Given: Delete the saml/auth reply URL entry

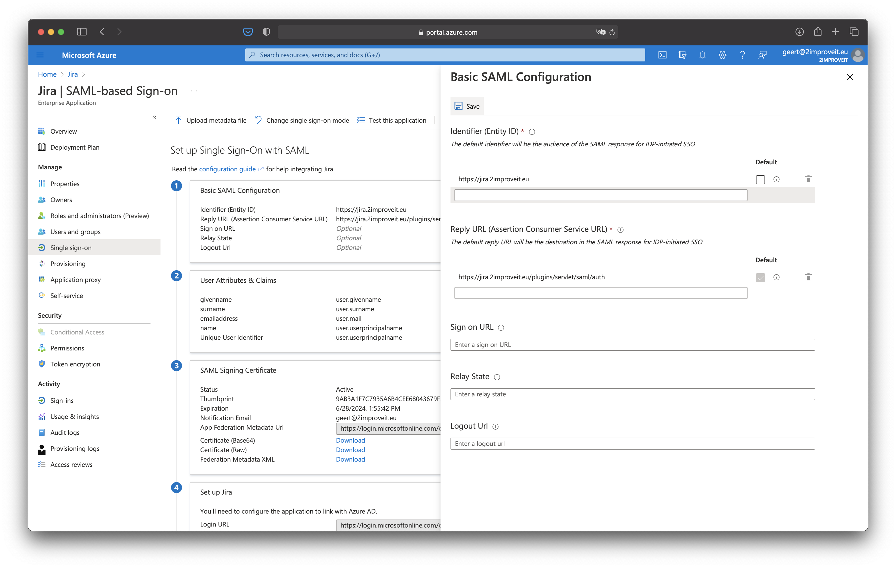Looking at the screenshot, I should 808,277.
